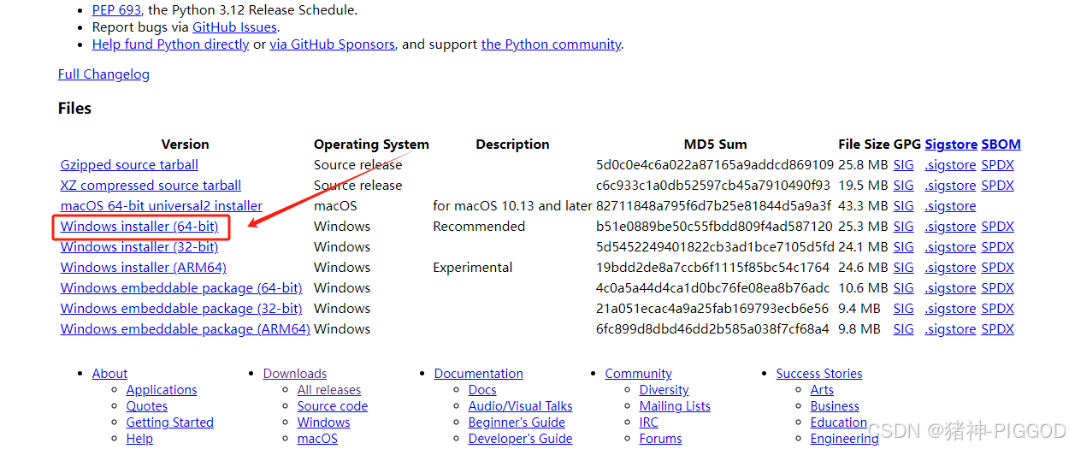Open .sigstore for Windows installer (ARM64)
1069x449 pixels.
(950, 268)
